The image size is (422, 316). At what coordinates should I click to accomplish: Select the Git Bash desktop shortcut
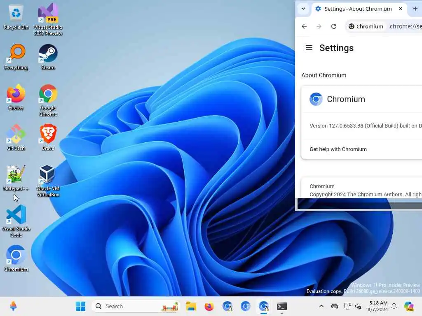point(16,137)
